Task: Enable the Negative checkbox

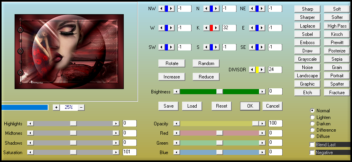Action: point(313,153)
